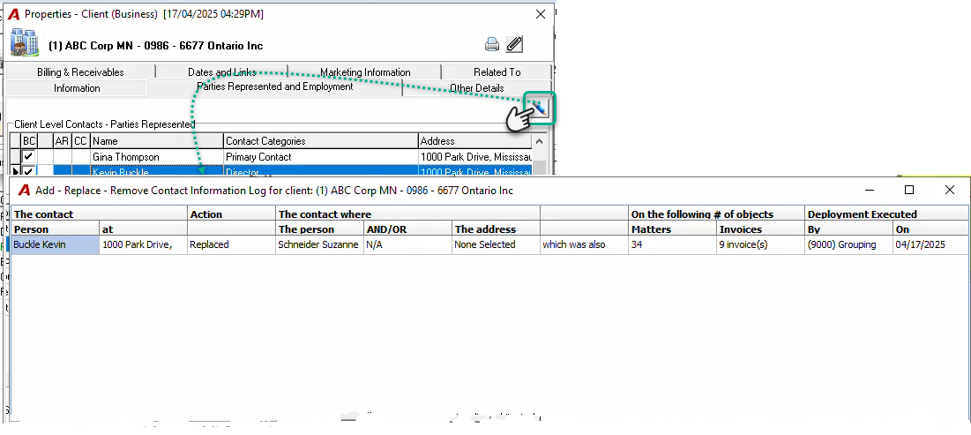Open the Marketing Information tab
The width and height of the screenshot is (971, 435).
[x=365, y=71]
